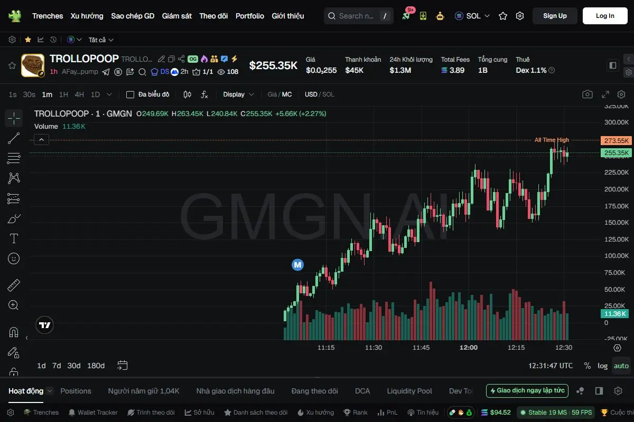Viewport: 634px width, 422px height.
Task: Open the candlestick chart type selector
Action: 187,94
